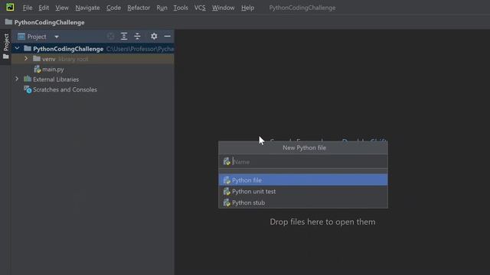490x275 pixels.
Task: Open the VCS menu
Action: click(x=200, y=8)
